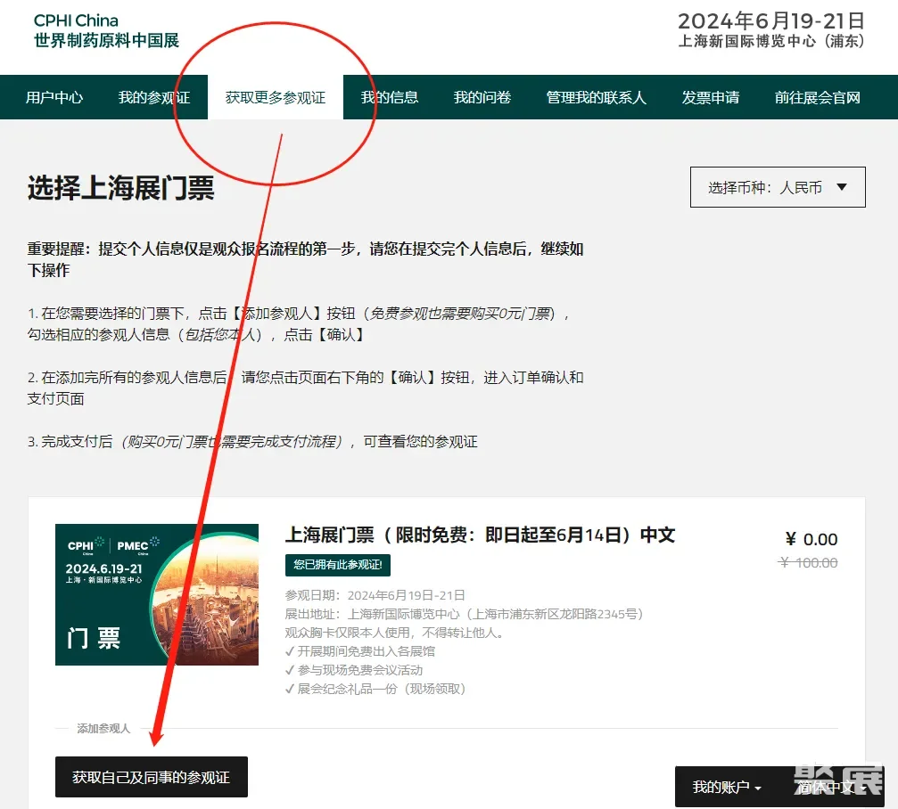Select the 用户中心 menu item
Screen dimensions: 898x809
click(54, 97)
